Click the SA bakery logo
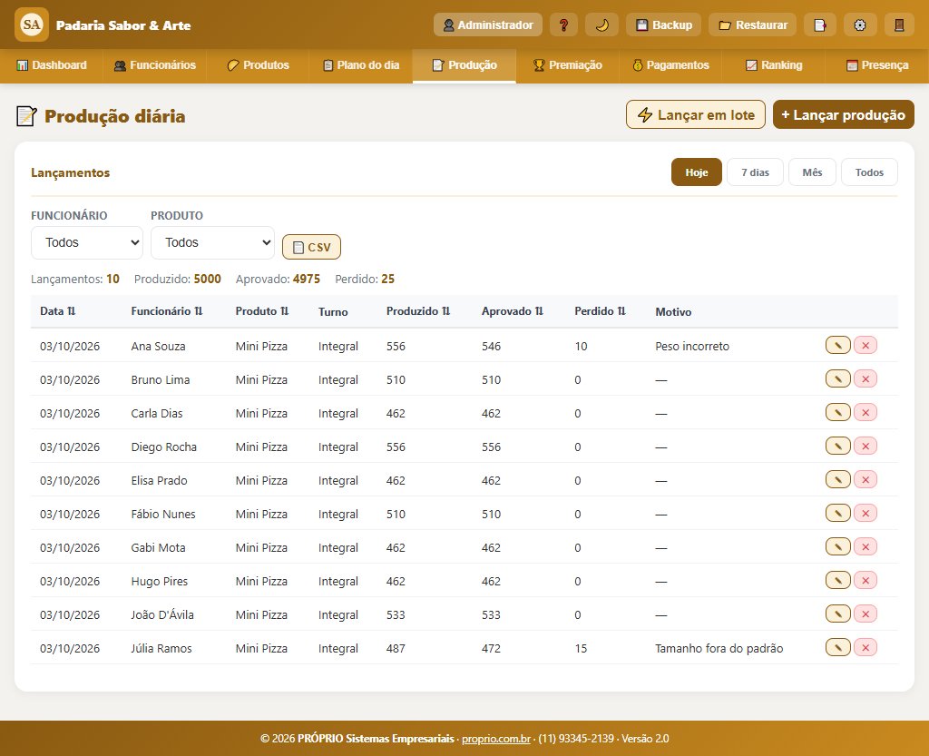The image size is (929, 756). (32, 25)
